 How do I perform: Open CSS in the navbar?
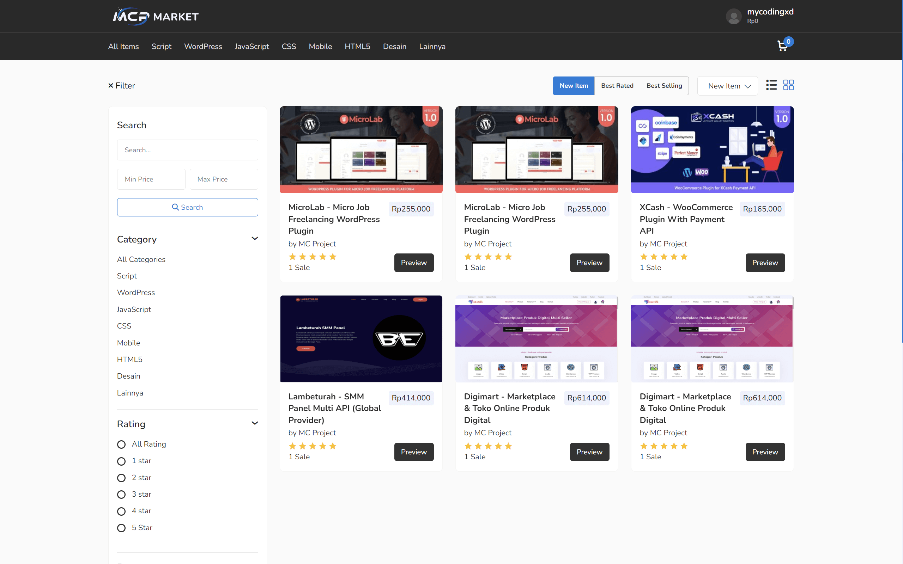pyautogui.click(x=289, y=46)
